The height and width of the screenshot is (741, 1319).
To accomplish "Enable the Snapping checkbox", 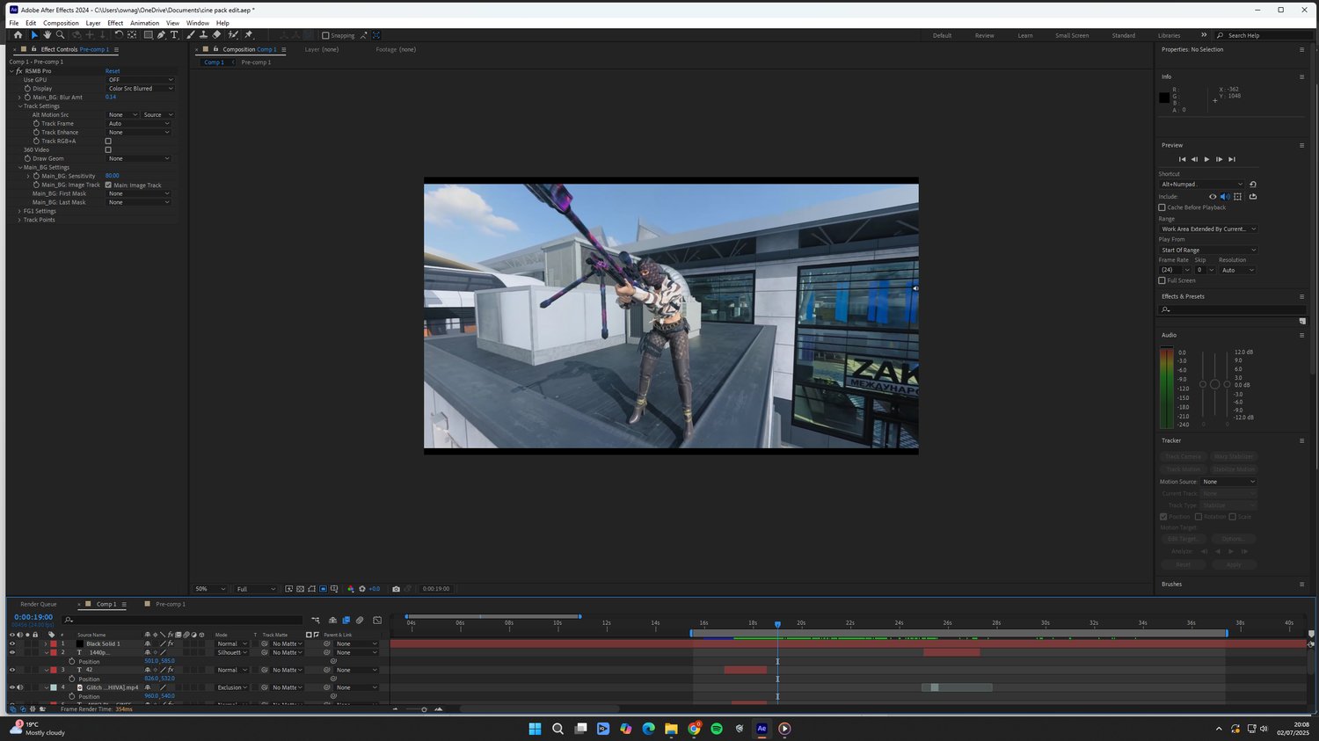I will 325,36.
